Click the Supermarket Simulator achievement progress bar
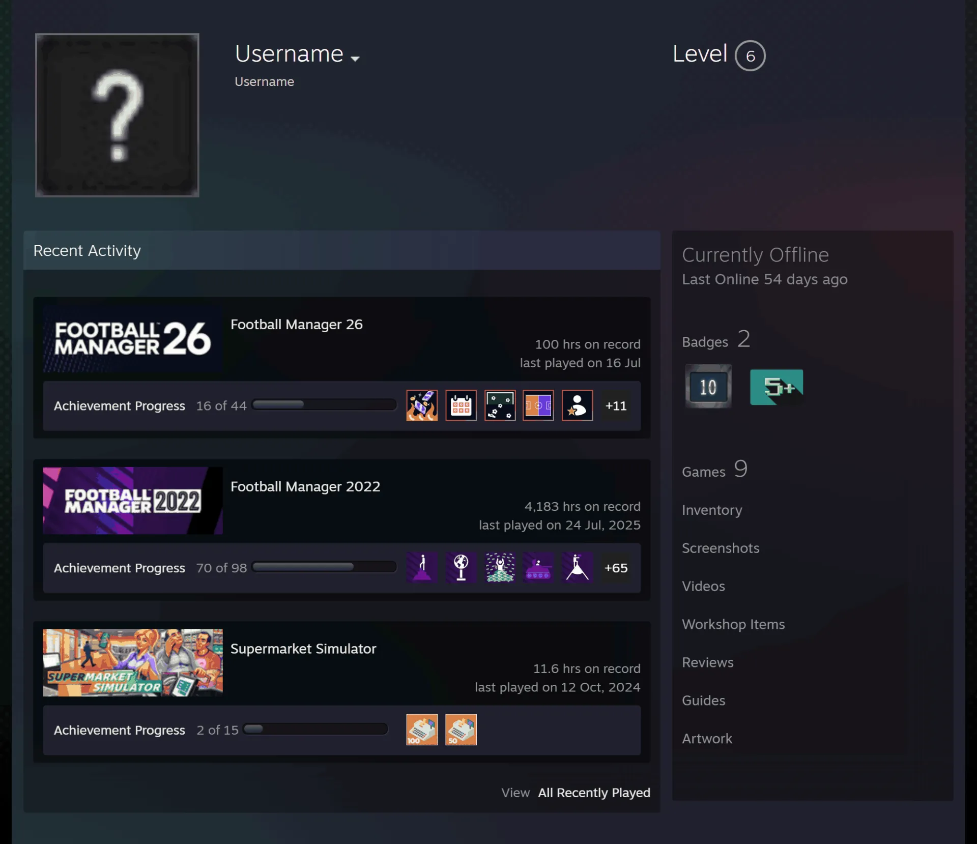977x844 pixels. pyautogui.click(x=315, y=729)
